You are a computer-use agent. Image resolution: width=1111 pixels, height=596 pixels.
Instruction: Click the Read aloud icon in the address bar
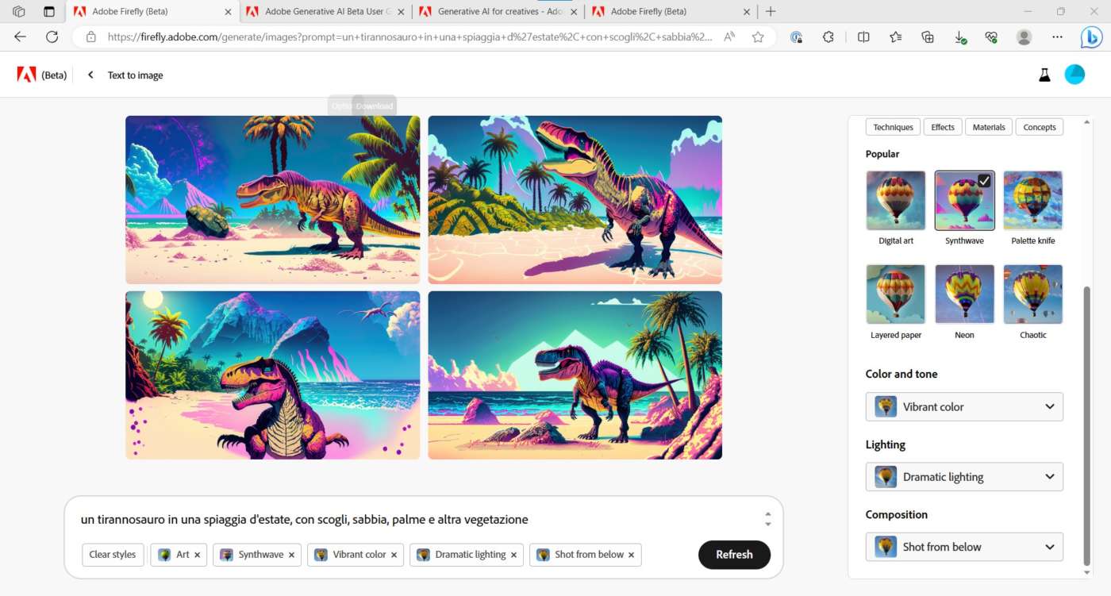point(729,37)
